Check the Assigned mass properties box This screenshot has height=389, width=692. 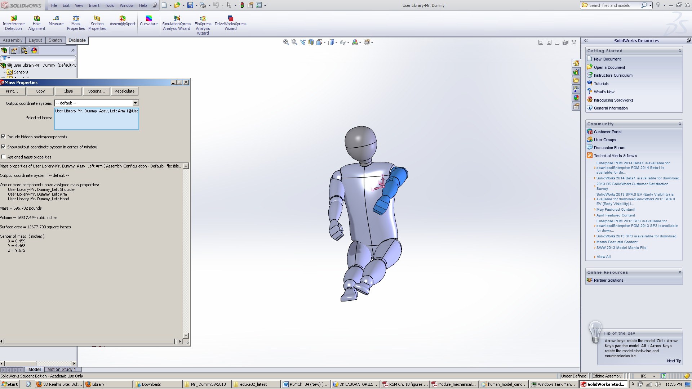coord(3,157)
